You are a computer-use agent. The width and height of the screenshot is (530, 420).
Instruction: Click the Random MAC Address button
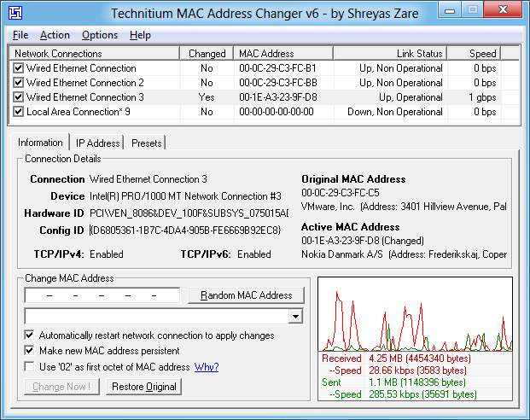click(x=246, y=295)
